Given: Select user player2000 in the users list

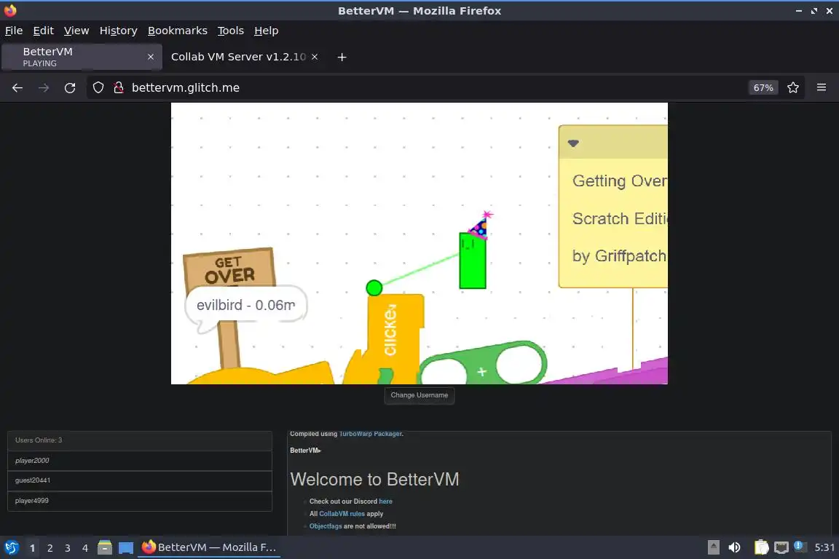Looking at the screenshot, I should point(140,461).
